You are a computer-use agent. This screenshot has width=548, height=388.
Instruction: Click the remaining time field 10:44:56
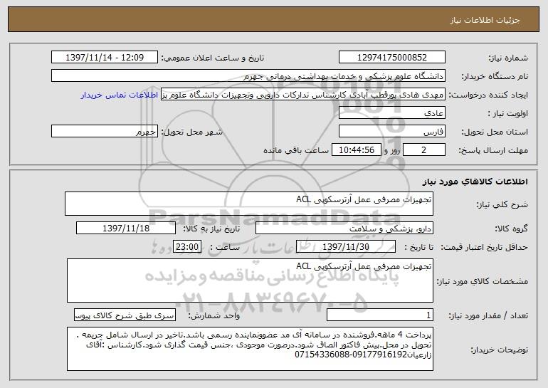356,150
